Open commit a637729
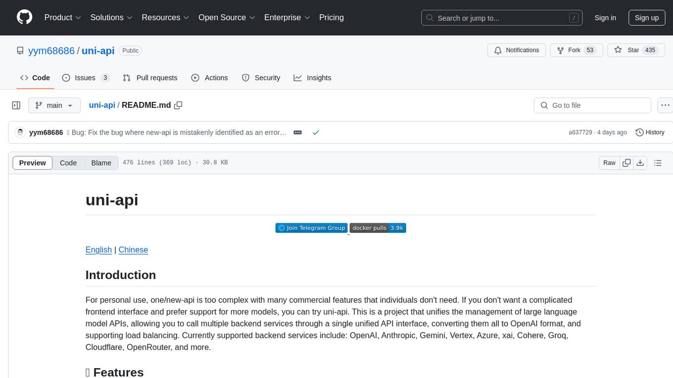Viewport: 673px width, 378px height. click(x=580, y=133)
